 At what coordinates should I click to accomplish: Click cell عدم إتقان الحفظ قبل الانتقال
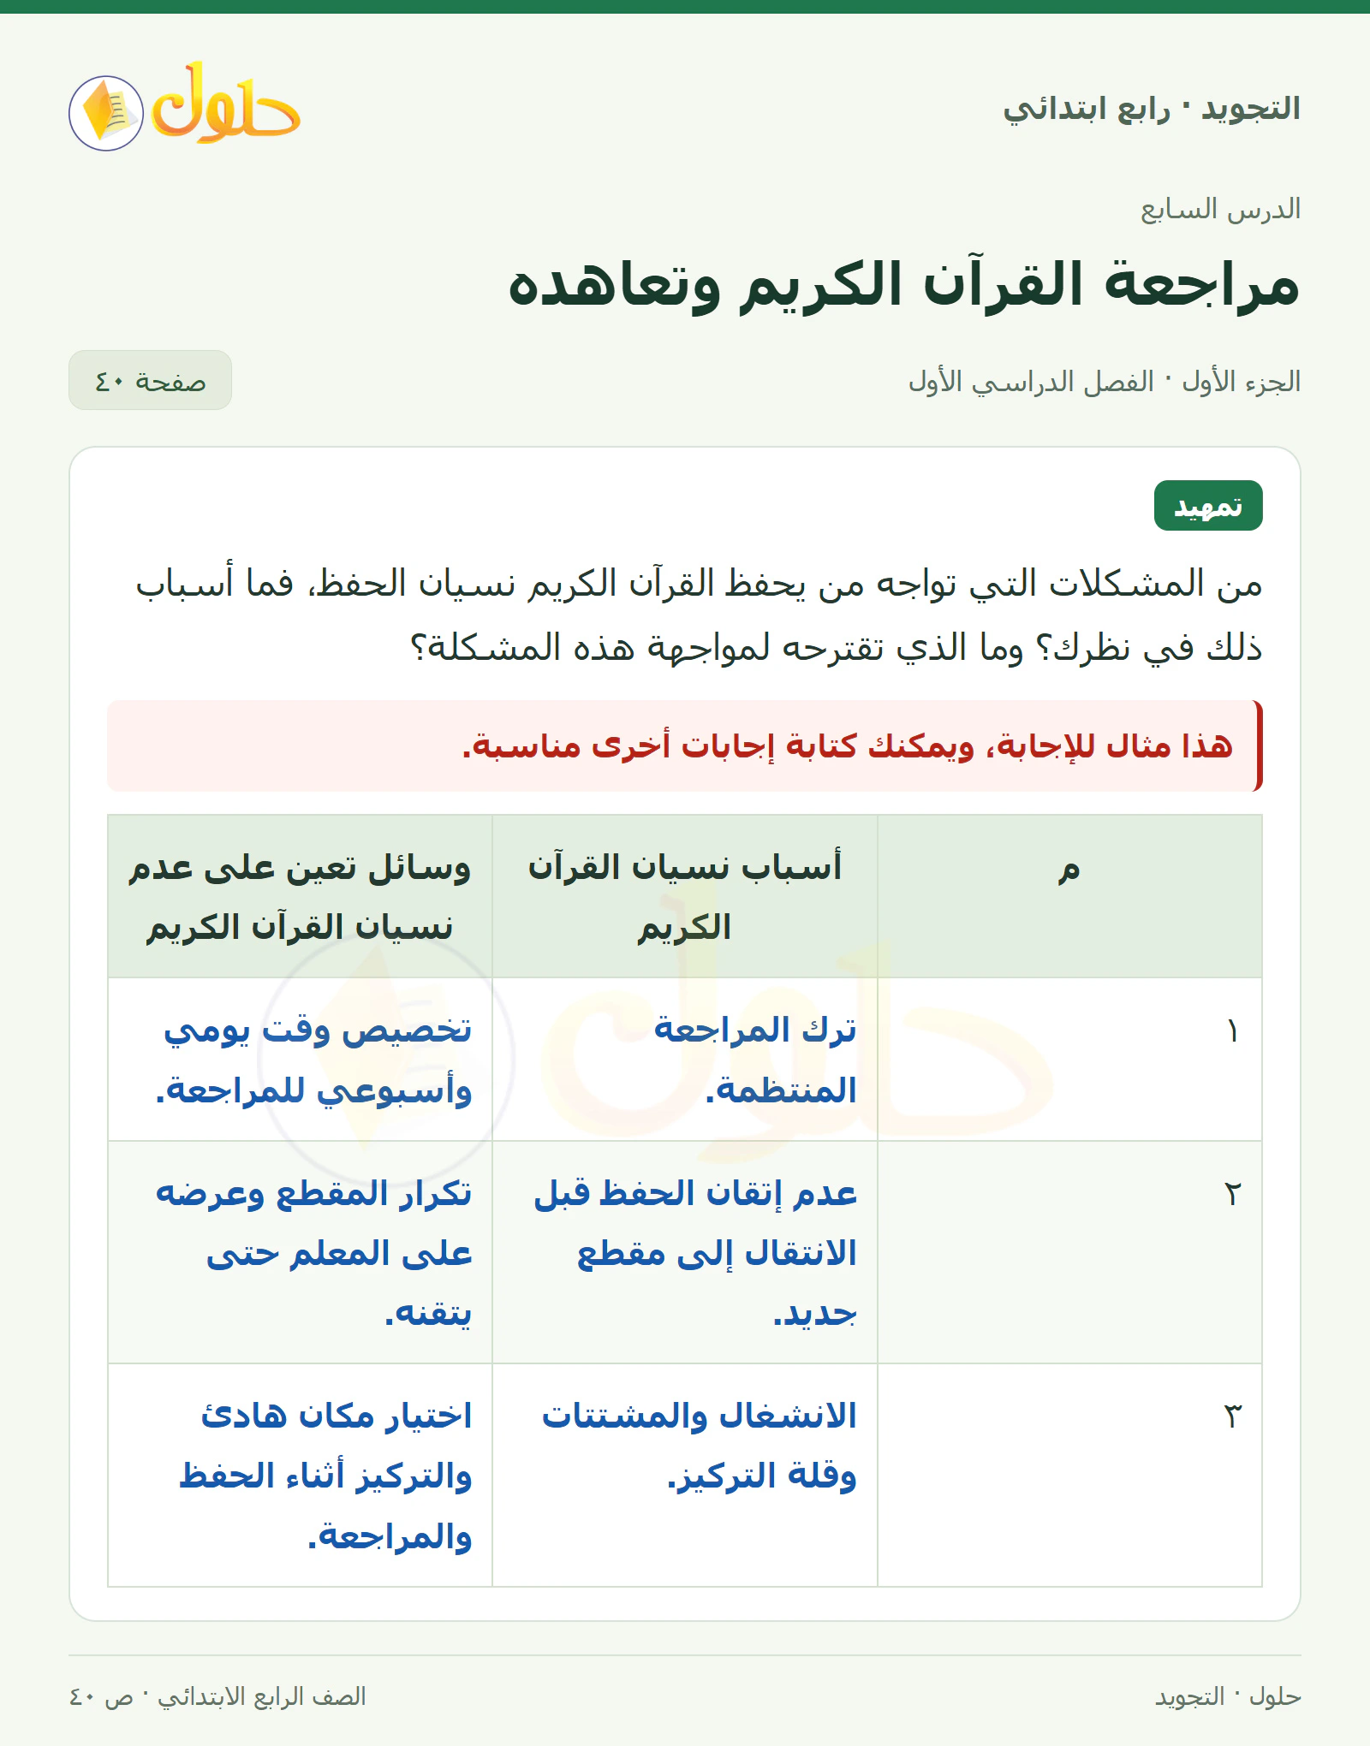coord(685,1252)
